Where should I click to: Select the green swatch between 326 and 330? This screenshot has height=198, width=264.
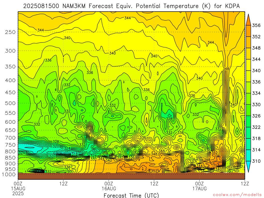pos(248,110)
